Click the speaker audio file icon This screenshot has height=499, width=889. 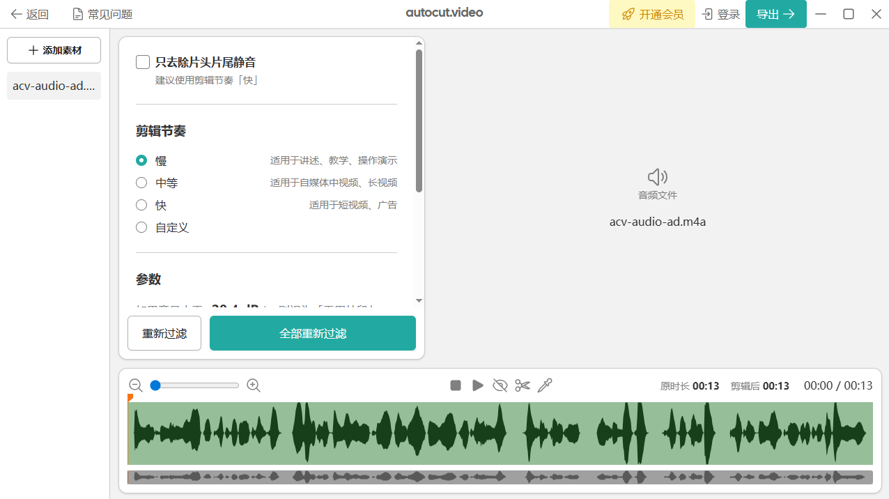tap(657, 176)
